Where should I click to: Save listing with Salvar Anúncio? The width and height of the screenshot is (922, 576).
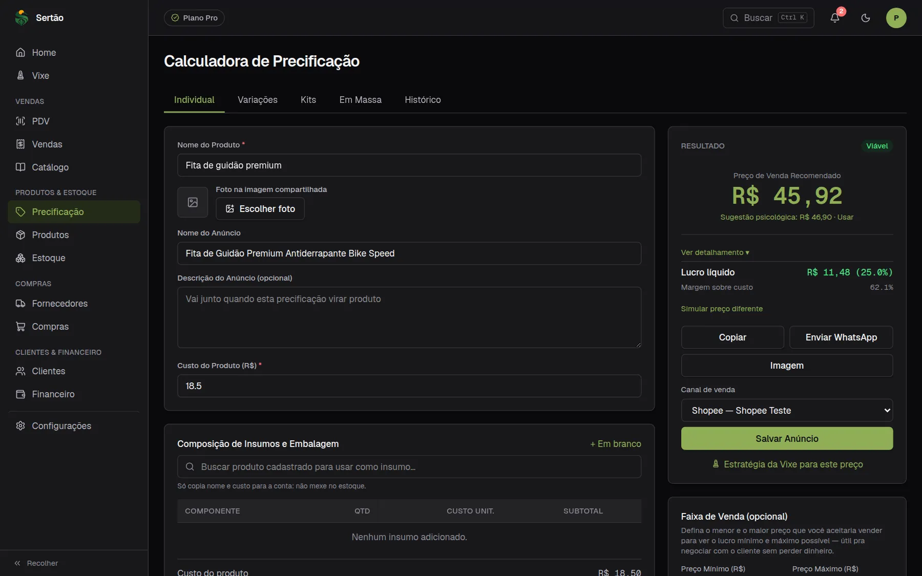(x=787, y=438)
